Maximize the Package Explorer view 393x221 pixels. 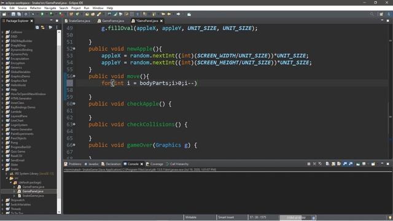point(57,21)
